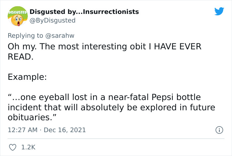Open the Disgusted by...Insurrectionists display name
The image size is (232, 156).
[x=84, y=12]
